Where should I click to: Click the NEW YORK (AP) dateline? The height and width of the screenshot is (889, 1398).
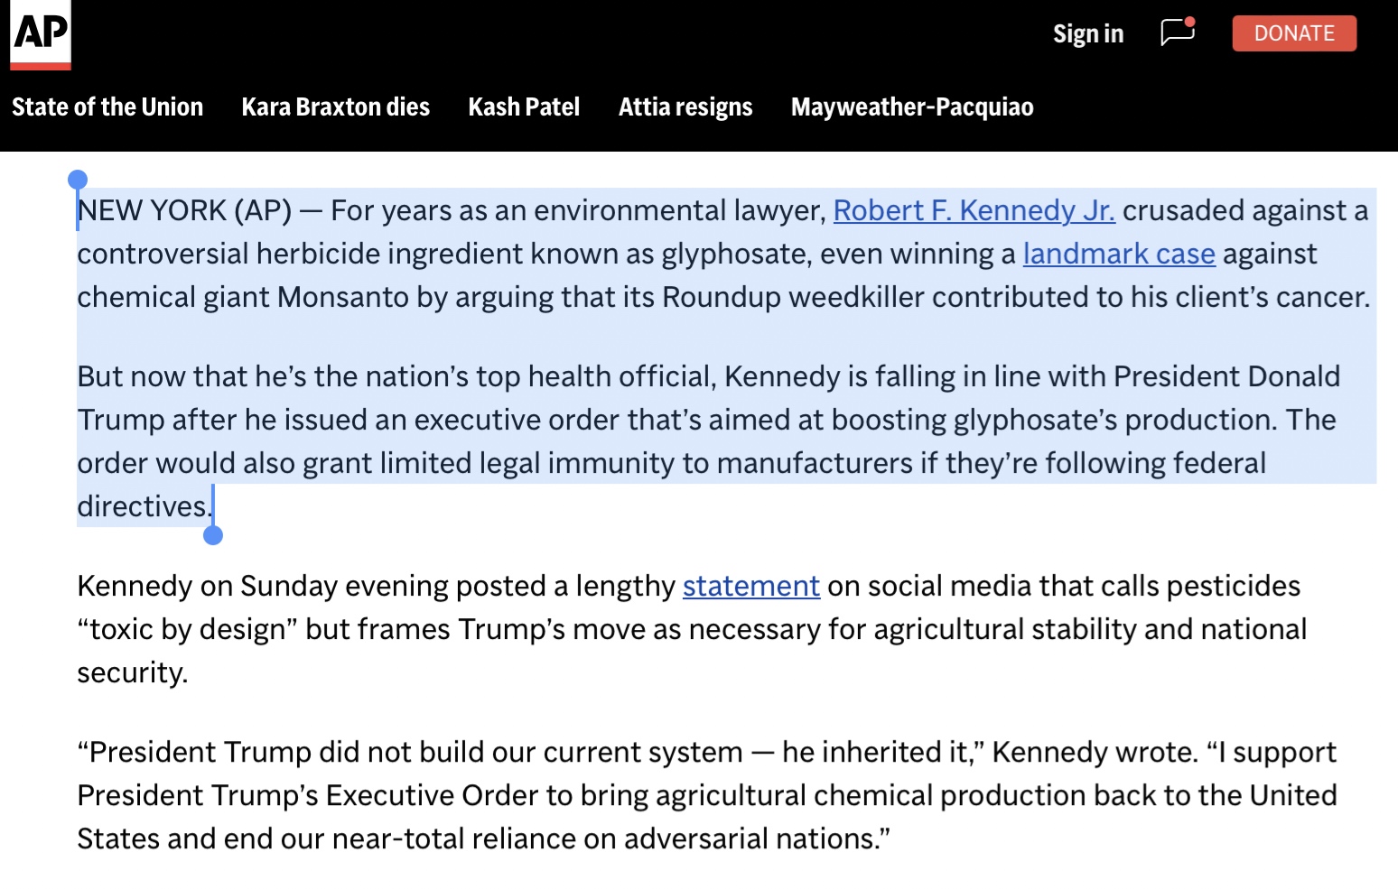click(184, 210)
